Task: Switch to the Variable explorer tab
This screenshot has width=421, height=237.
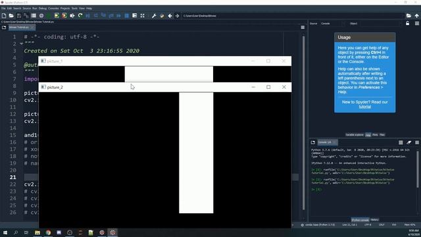Action: pyautogui.click(x=355, y=135)
